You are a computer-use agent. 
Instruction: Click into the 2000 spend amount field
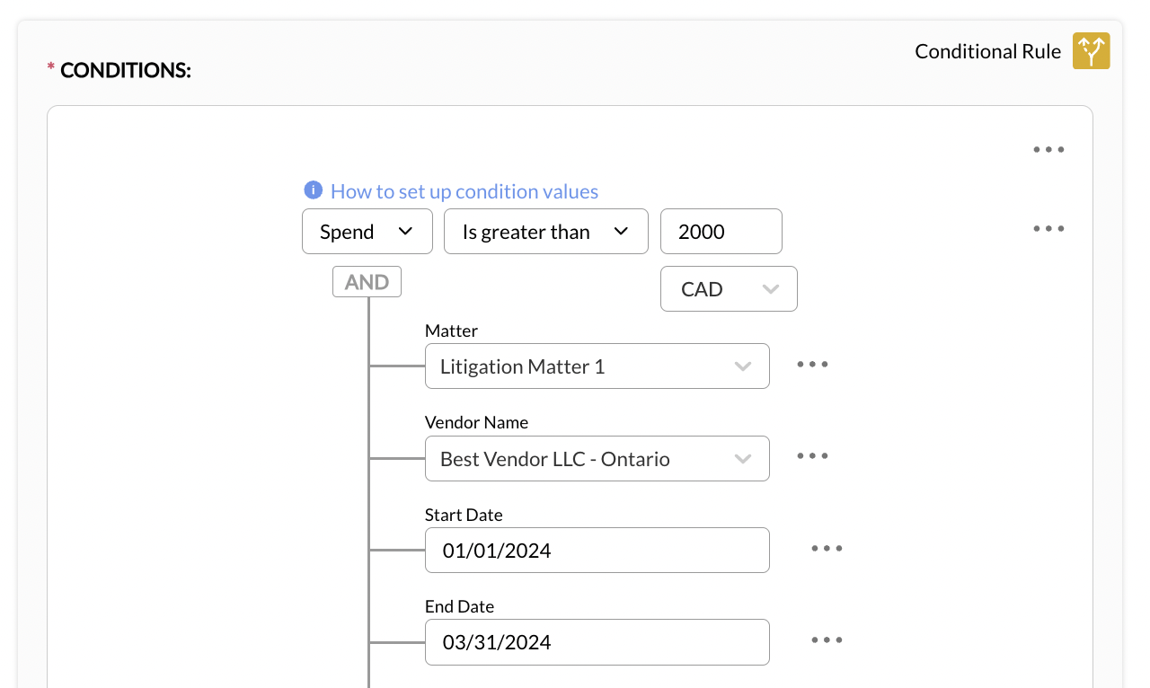(x=721, y=232)
